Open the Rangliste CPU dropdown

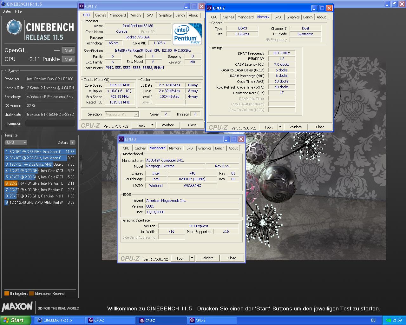pos(16,143)
